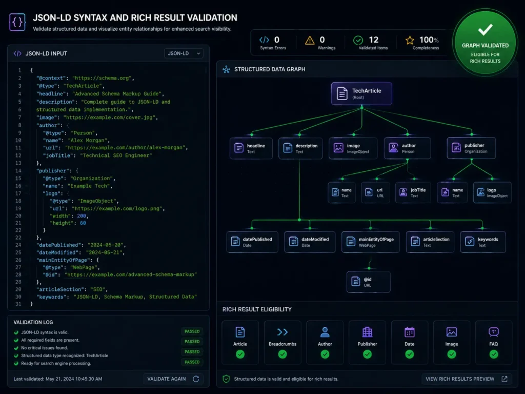Viewport: 525px width, 394px height.
Task: Click the refresh icon beside VALIDATE AGAIN
Action: pyautogui.click(x=196, y=379)
